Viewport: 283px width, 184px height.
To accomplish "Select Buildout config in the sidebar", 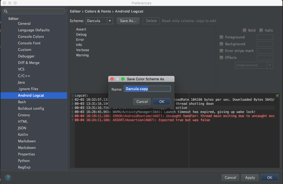I will pos(31,108).
